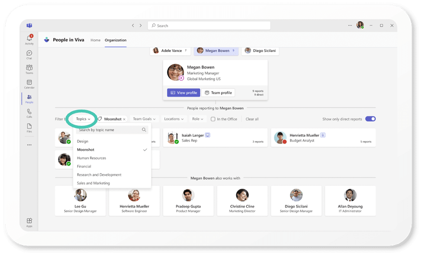Click Megan Bowen's profile photo
The height and width of the screenshot is (256, 422).
click(175, 72)
